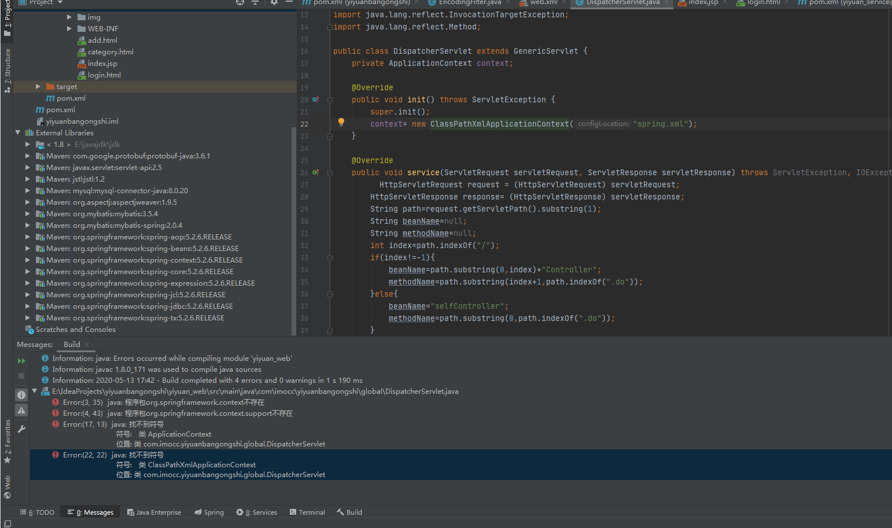The height and width of the screenshot is (528, 892).
Task: Expand Maven spring-context 5.2.6.RELEASE library
Action: 28,260
